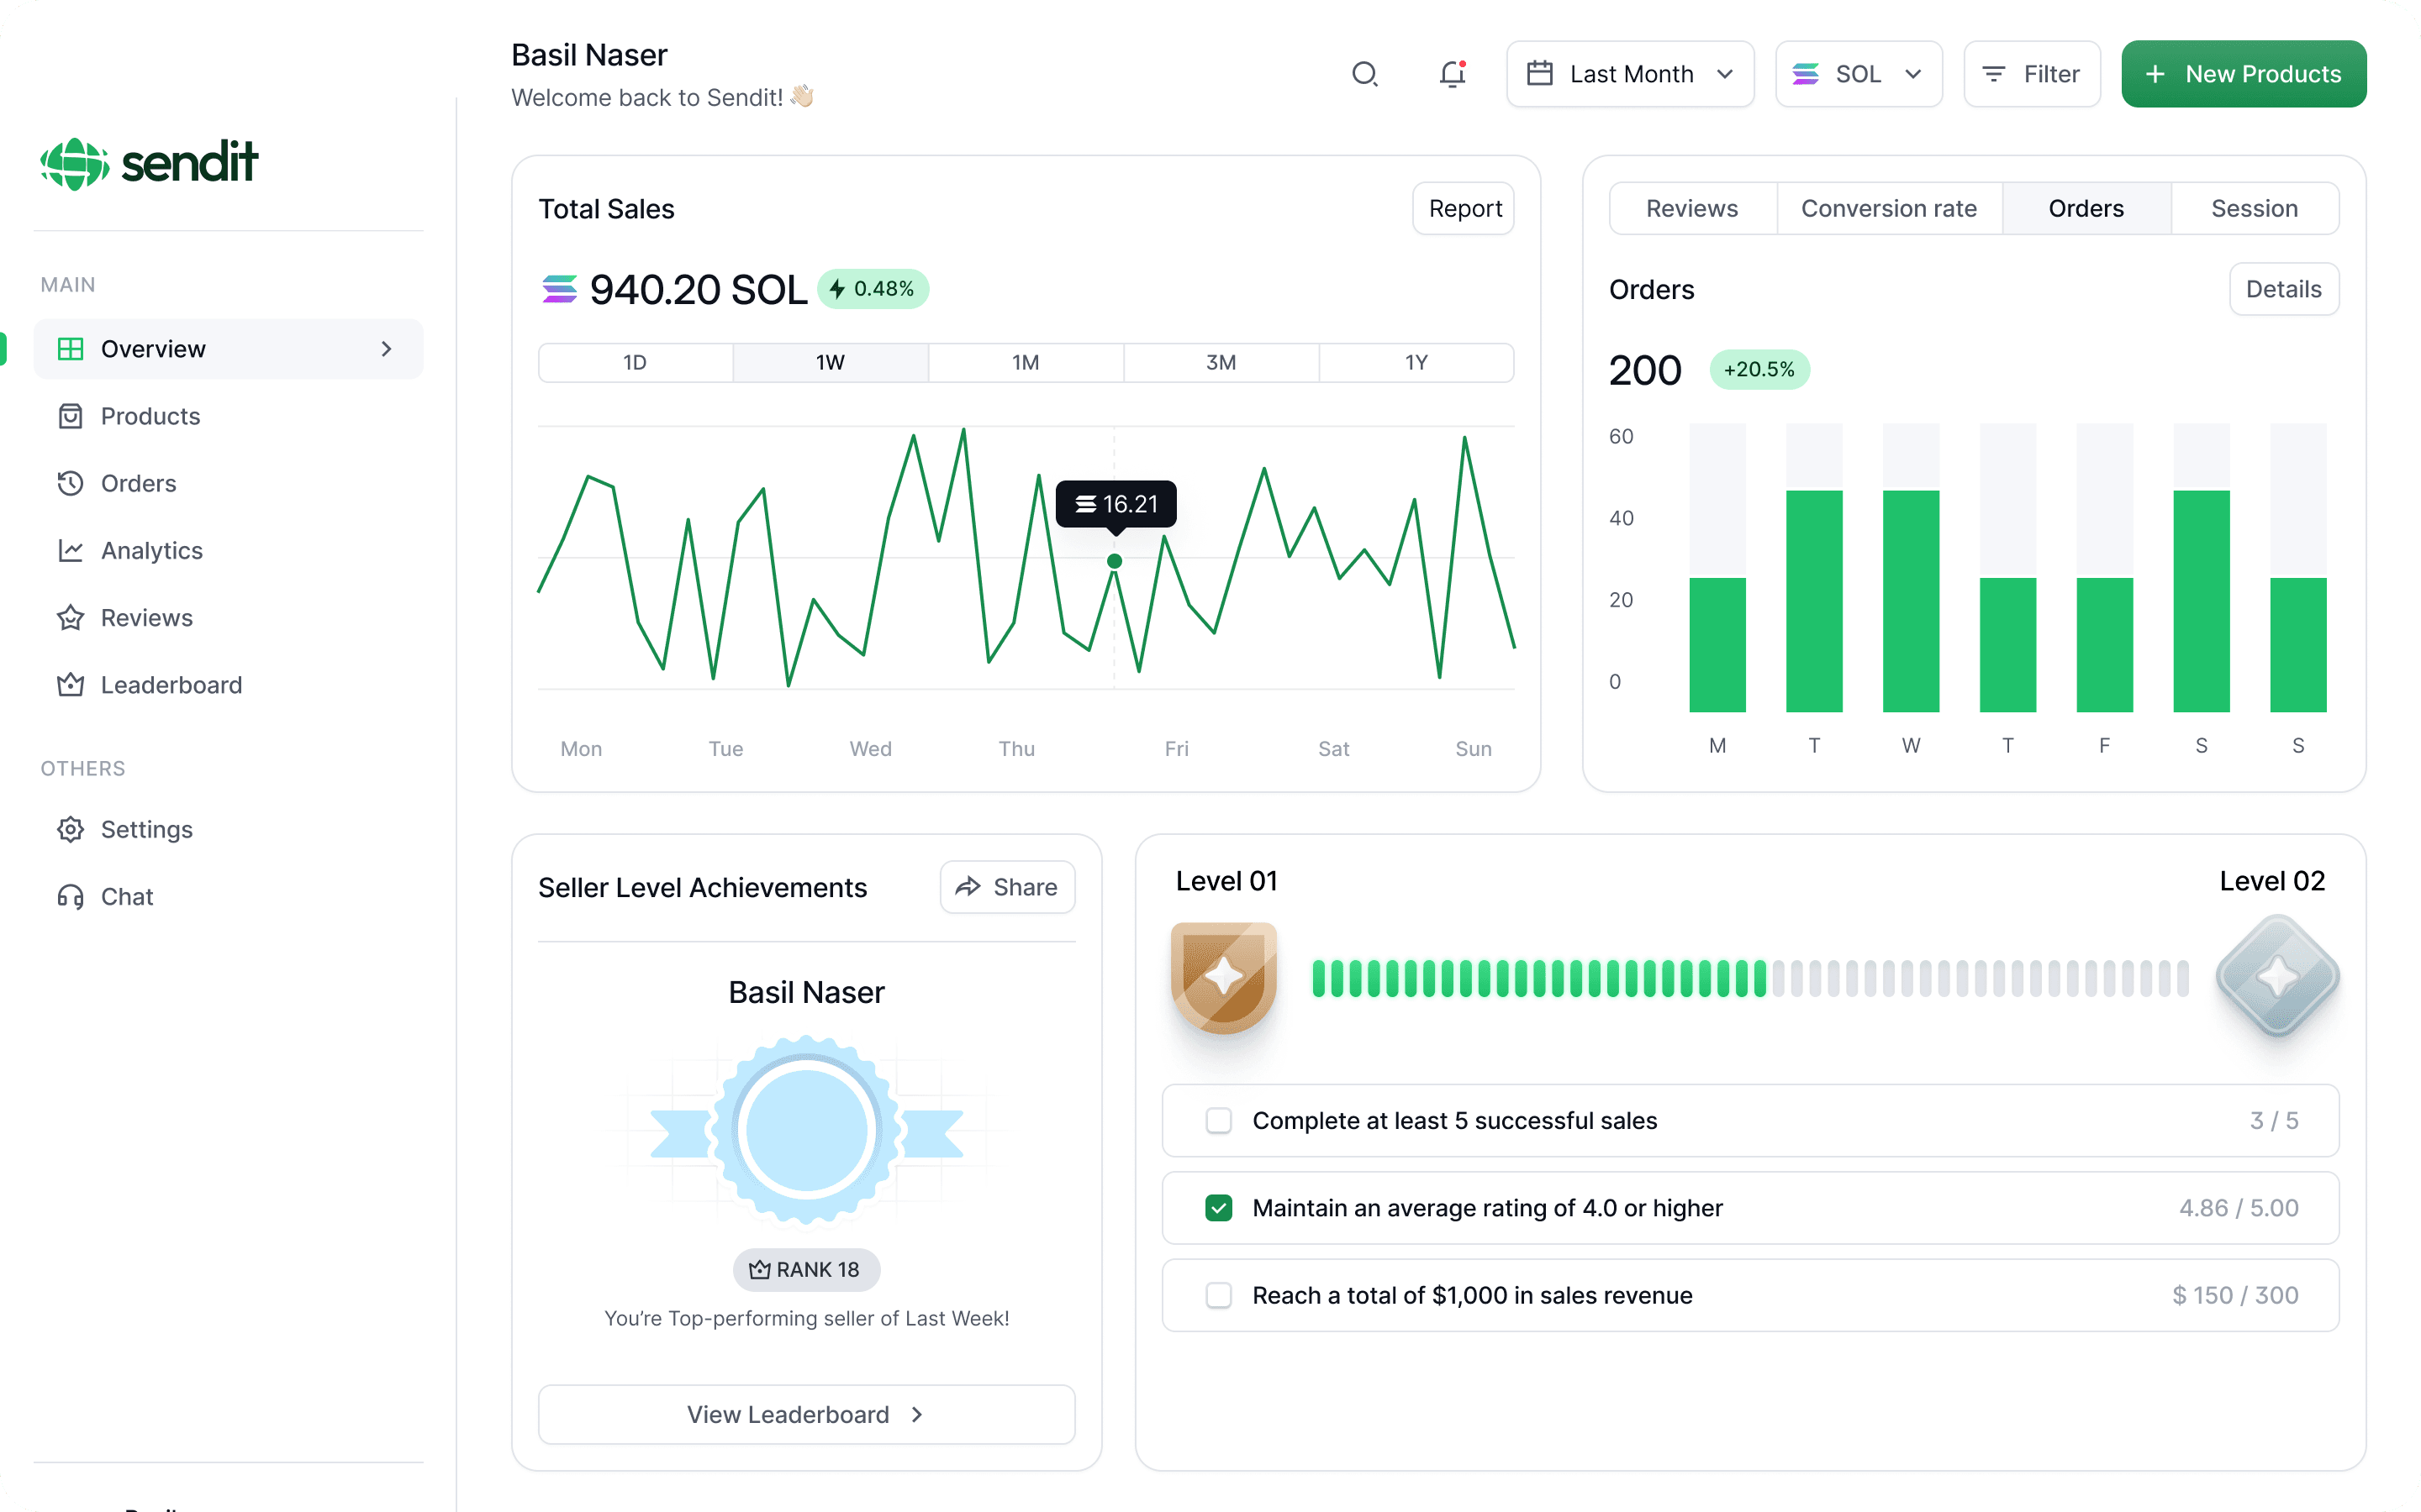This screenshot has height=1512, width=2421.
Task: Click the View Leaderboard button
Action: (806, 1414)
